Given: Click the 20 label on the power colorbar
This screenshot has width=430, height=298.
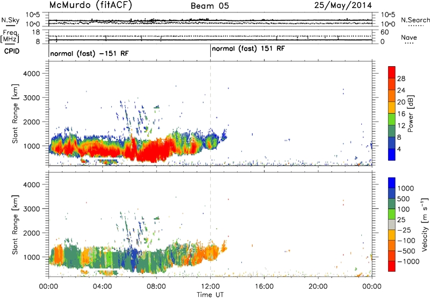Looking at the screenshot, I should coord(401,102).
